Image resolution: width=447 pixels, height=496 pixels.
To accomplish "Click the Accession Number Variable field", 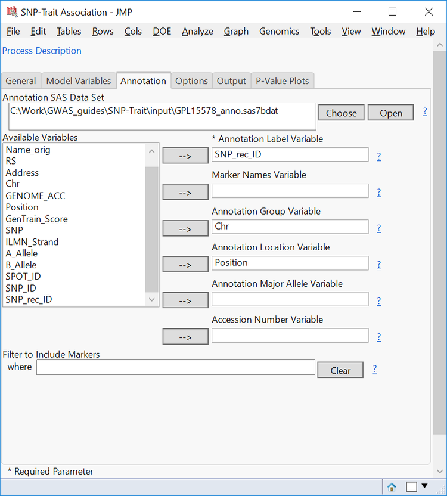I will point(290,335).
